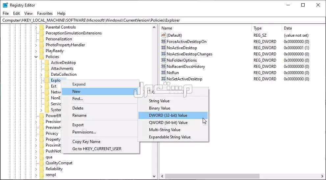Select Go to HKEY_CURRENT_USER
326x180 pixels.
(100, 149)
